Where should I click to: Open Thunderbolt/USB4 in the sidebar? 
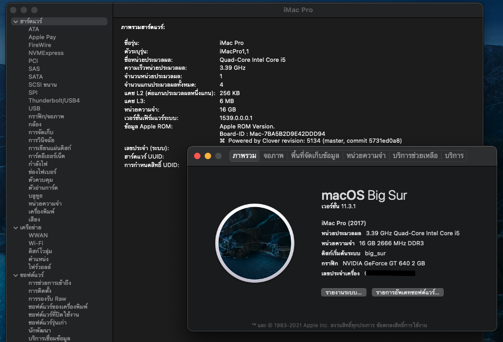[x=54, y=100]
